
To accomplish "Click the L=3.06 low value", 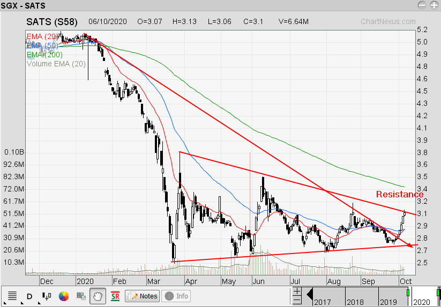I will pyautogui.click(x=219, y=21).
